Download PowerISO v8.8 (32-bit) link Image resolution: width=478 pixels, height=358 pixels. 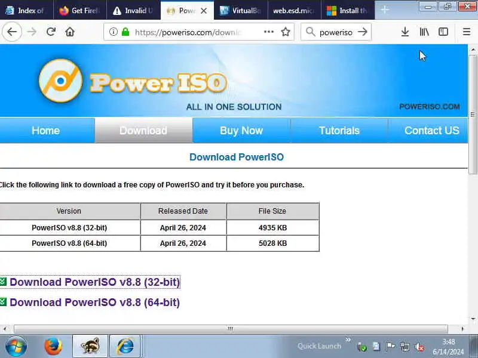[95, 282]
